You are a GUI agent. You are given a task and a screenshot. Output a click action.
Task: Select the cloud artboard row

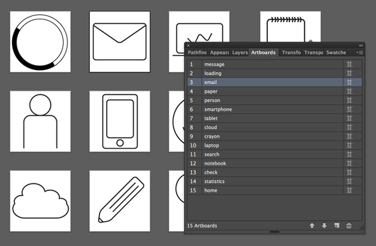[275, 127]
